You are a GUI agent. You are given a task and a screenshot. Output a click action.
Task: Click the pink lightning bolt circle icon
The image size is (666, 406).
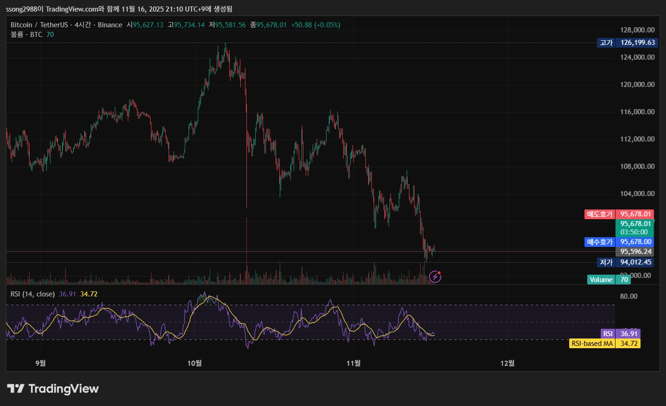click(x=435, y=277)
